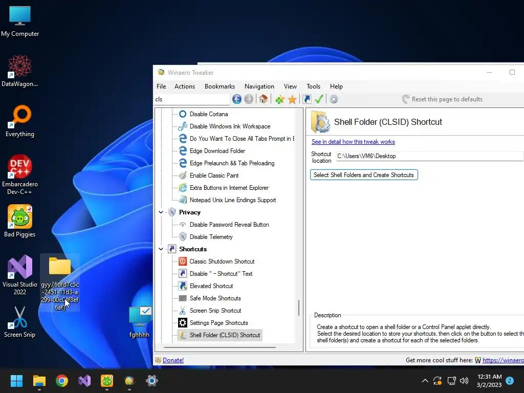Open Google Chrome from the taskbar
This screenshot has width=524, height=393.
tap(62, 381)
